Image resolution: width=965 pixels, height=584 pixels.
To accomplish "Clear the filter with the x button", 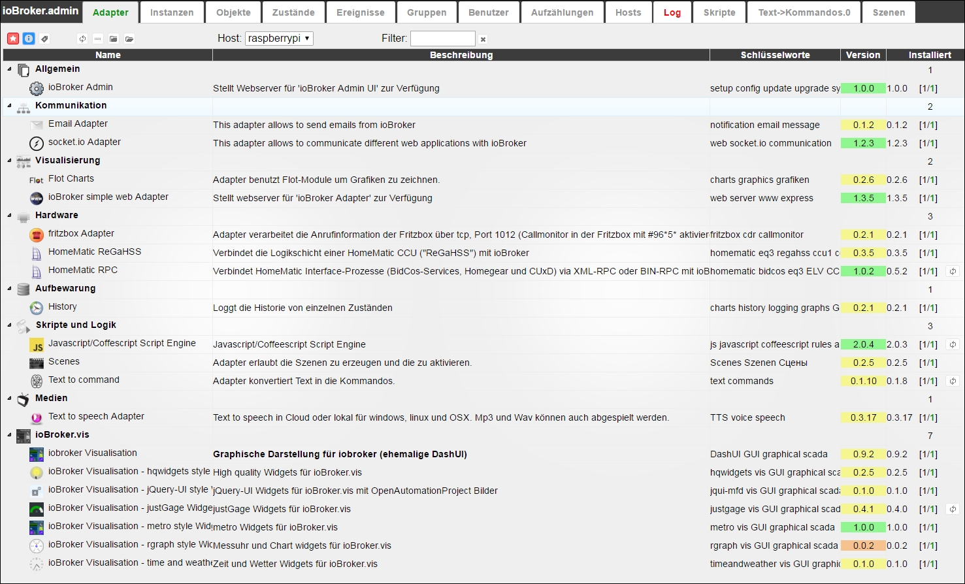I will click(483, 39).
